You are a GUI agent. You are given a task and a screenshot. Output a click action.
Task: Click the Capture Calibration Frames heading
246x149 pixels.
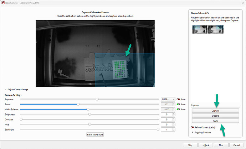pyautogui.click(x=95, y=12)
